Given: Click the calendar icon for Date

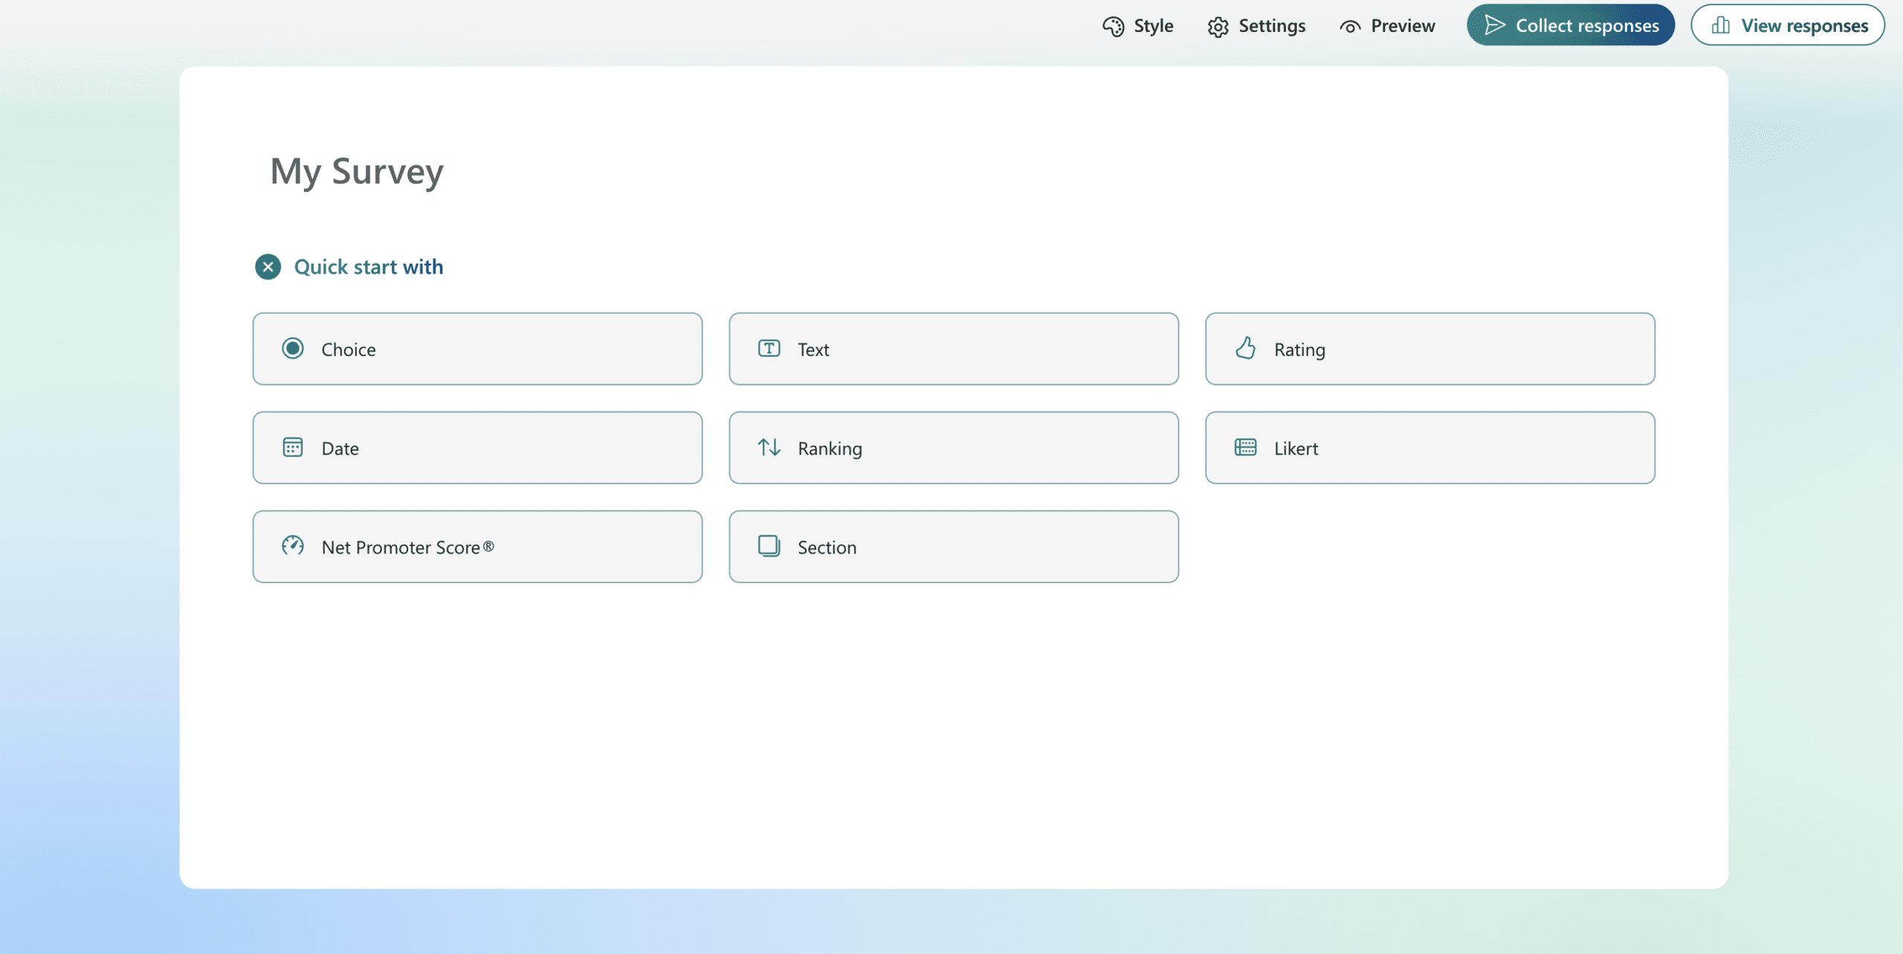Looking at the screenshot, I should (x=293, y=447).
